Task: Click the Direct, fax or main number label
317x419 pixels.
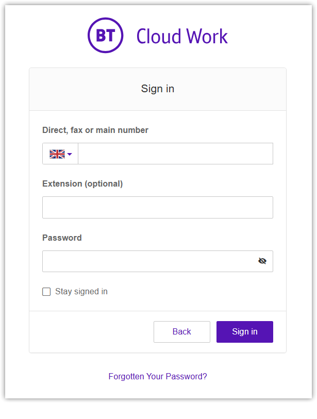Action: click(95, 130)
